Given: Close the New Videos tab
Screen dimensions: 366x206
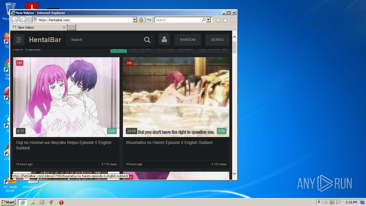Looking at the screenshot, I should [x=64, y=27].
